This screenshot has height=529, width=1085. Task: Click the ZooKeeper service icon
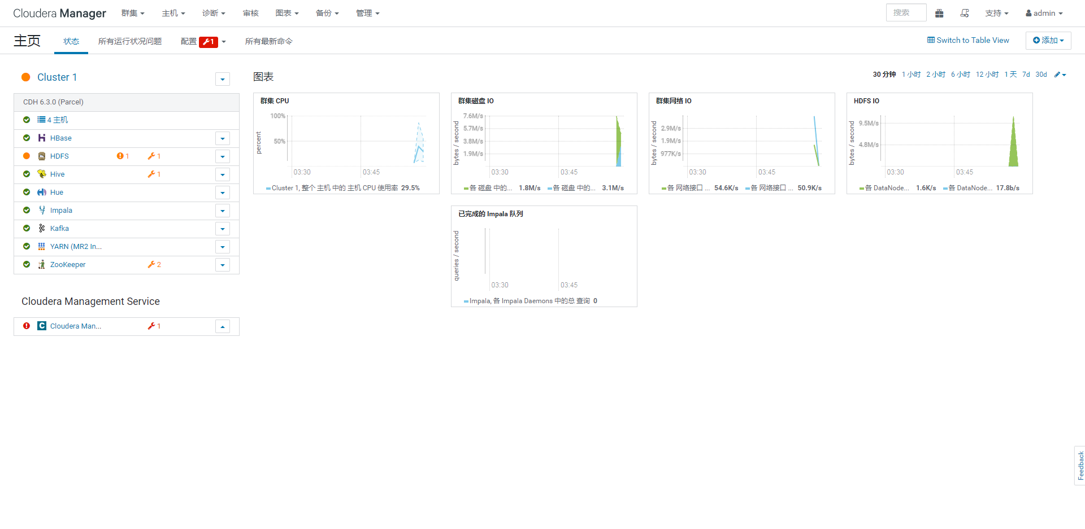point(42,264)
